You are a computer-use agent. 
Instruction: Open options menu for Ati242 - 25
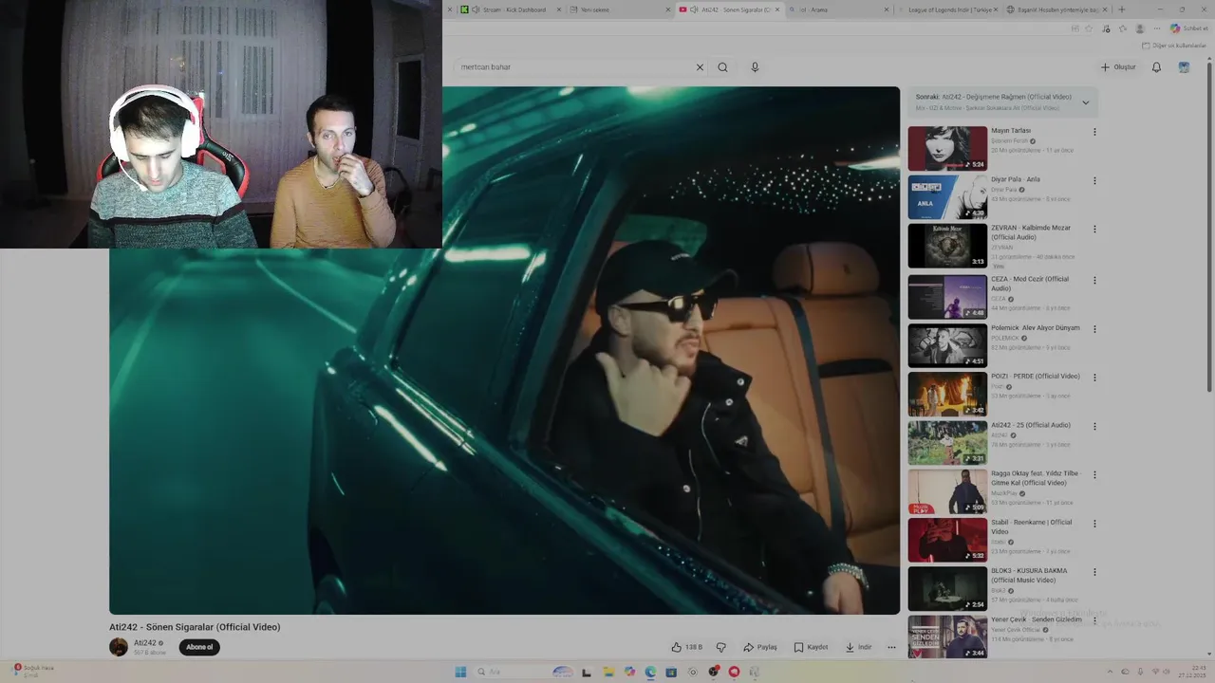pos(1094,426)
